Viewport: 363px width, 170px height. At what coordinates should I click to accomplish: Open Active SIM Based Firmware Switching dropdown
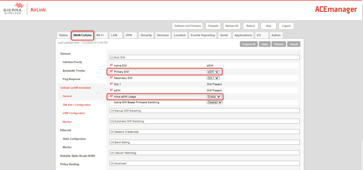pos(215,102)
